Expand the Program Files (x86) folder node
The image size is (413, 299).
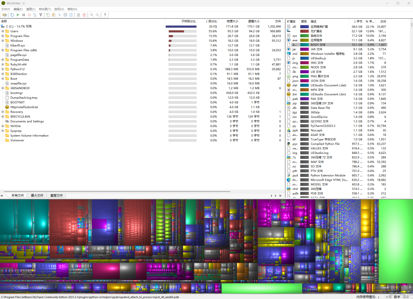click(3, 50)
